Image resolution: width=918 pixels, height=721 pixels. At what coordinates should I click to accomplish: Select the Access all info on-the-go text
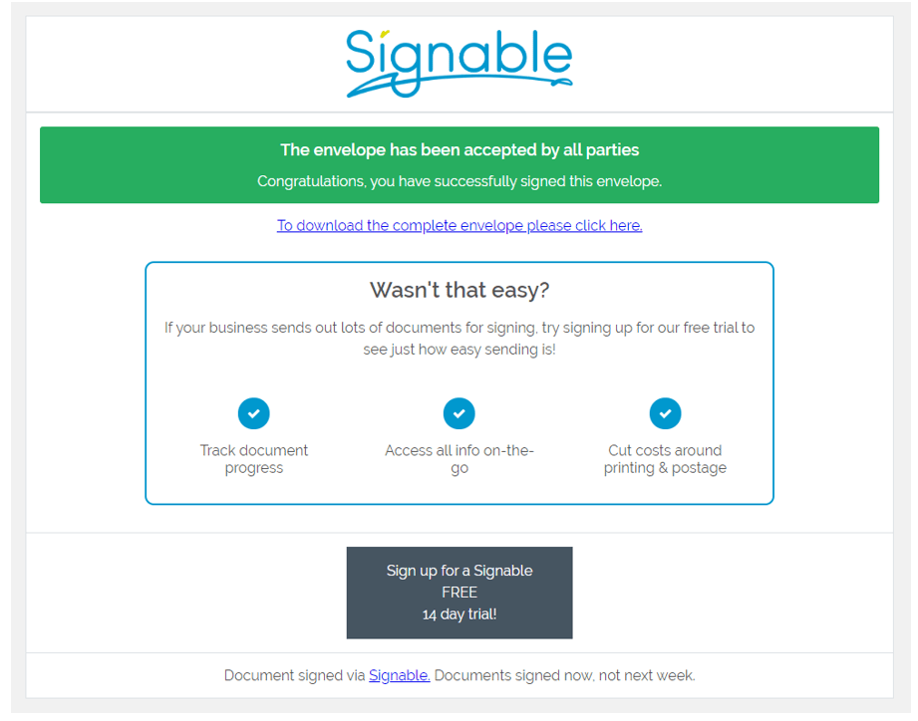(459, 459)
